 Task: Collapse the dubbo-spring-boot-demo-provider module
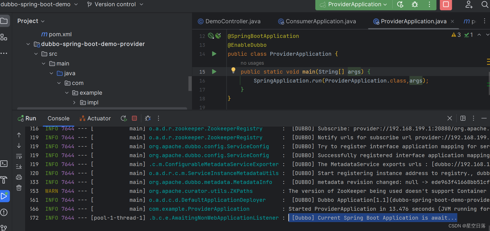click(28, 44)
